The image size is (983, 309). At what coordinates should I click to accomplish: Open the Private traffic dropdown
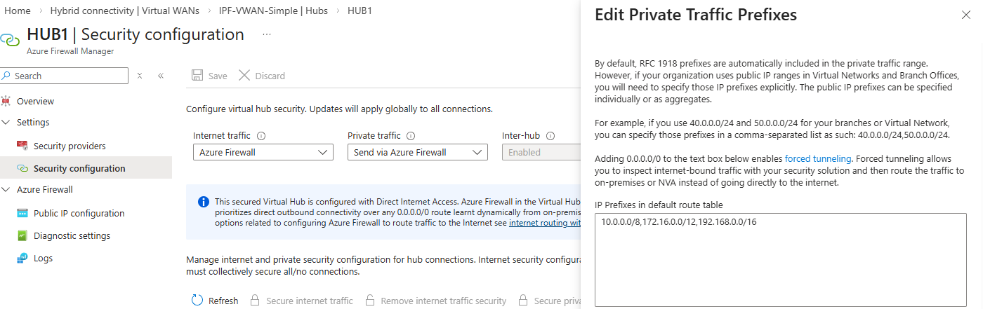417,152
